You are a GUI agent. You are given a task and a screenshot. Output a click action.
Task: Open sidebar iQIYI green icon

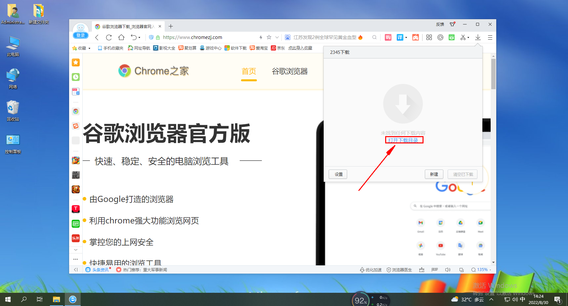click(x=76, y=224)
